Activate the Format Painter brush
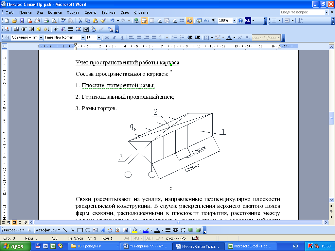 tap(103, 21)
